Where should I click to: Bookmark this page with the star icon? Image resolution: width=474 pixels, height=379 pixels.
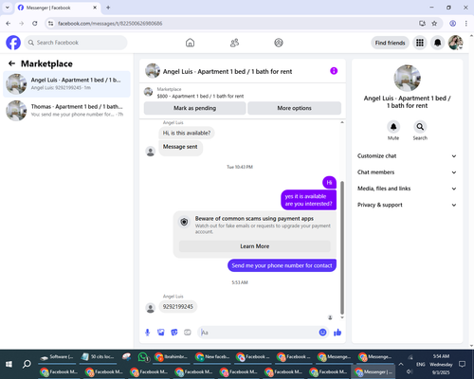click(x=434, y=24)
